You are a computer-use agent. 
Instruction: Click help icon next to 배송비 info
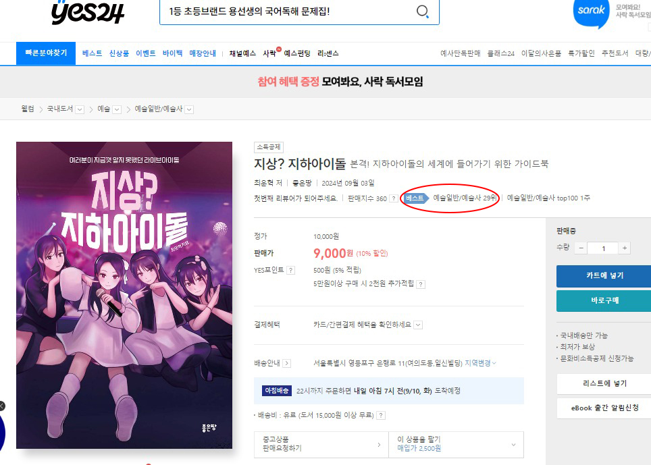tap(381, 415)
